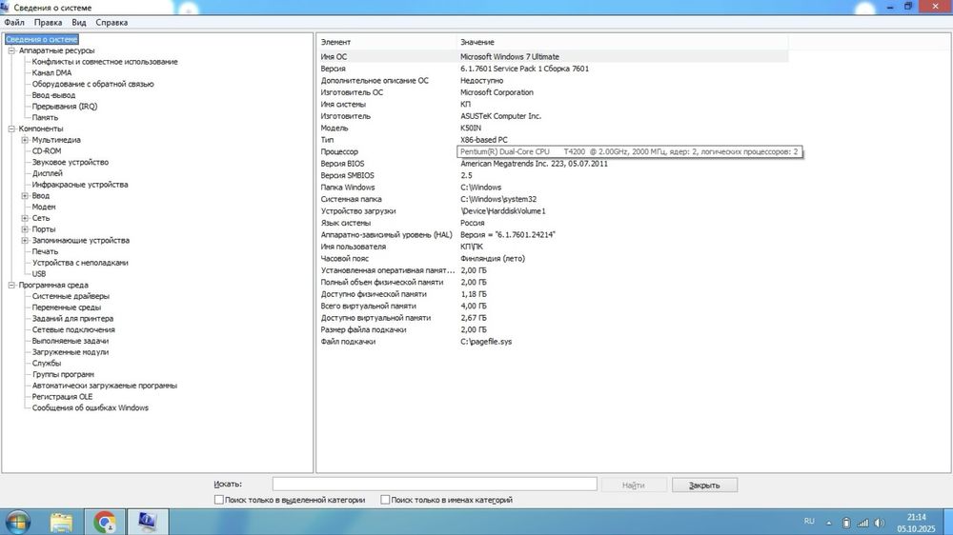
Task: Click the battery tray icon
Action: tap(846, 523)
